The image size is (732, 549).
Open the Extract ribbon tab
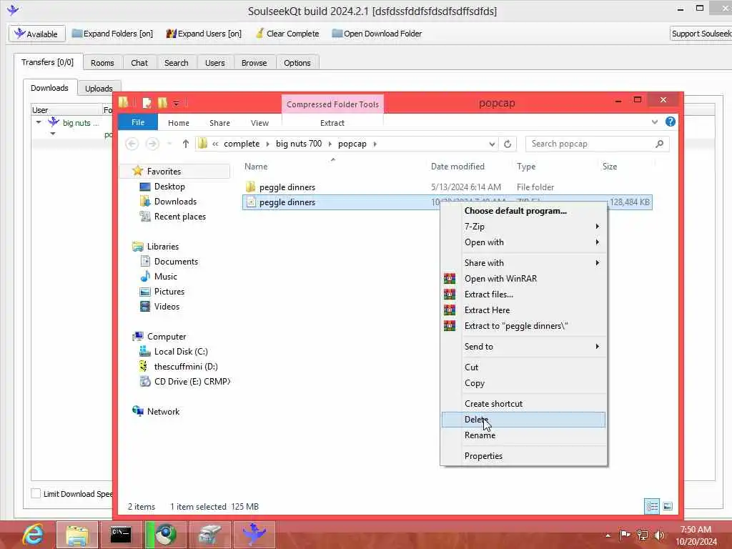pyautogui.click(x=332, y=123)
